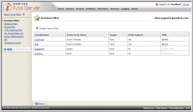The image size is (193, 112).
Task: Open the Anti Spam menu
Action: 103,9
